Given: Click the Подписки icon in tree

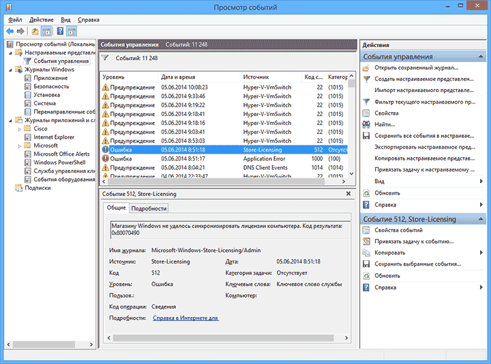Looking at the screenshot, I should pyautogui.click(x=19, y=188).
